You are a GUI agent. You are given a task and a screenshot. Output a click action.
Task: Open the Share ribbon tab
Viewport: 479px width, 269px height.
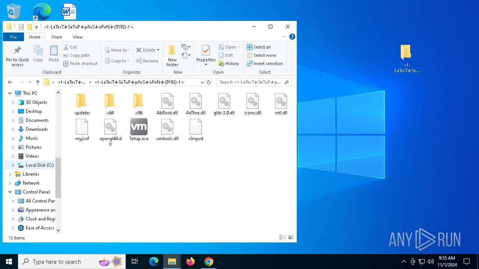(57, 37)
